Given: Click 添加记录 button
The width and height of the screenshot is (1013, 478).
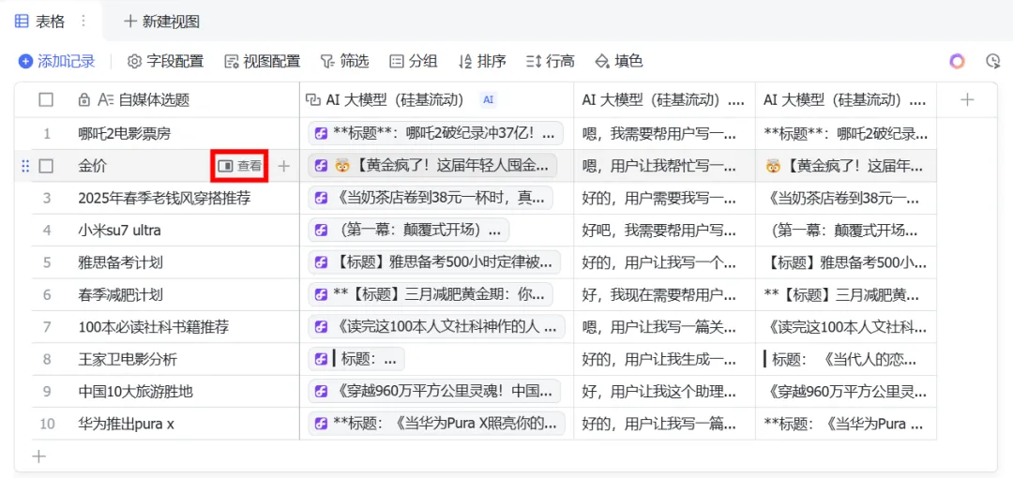Looking at the screenshot, I should point(57,61).
